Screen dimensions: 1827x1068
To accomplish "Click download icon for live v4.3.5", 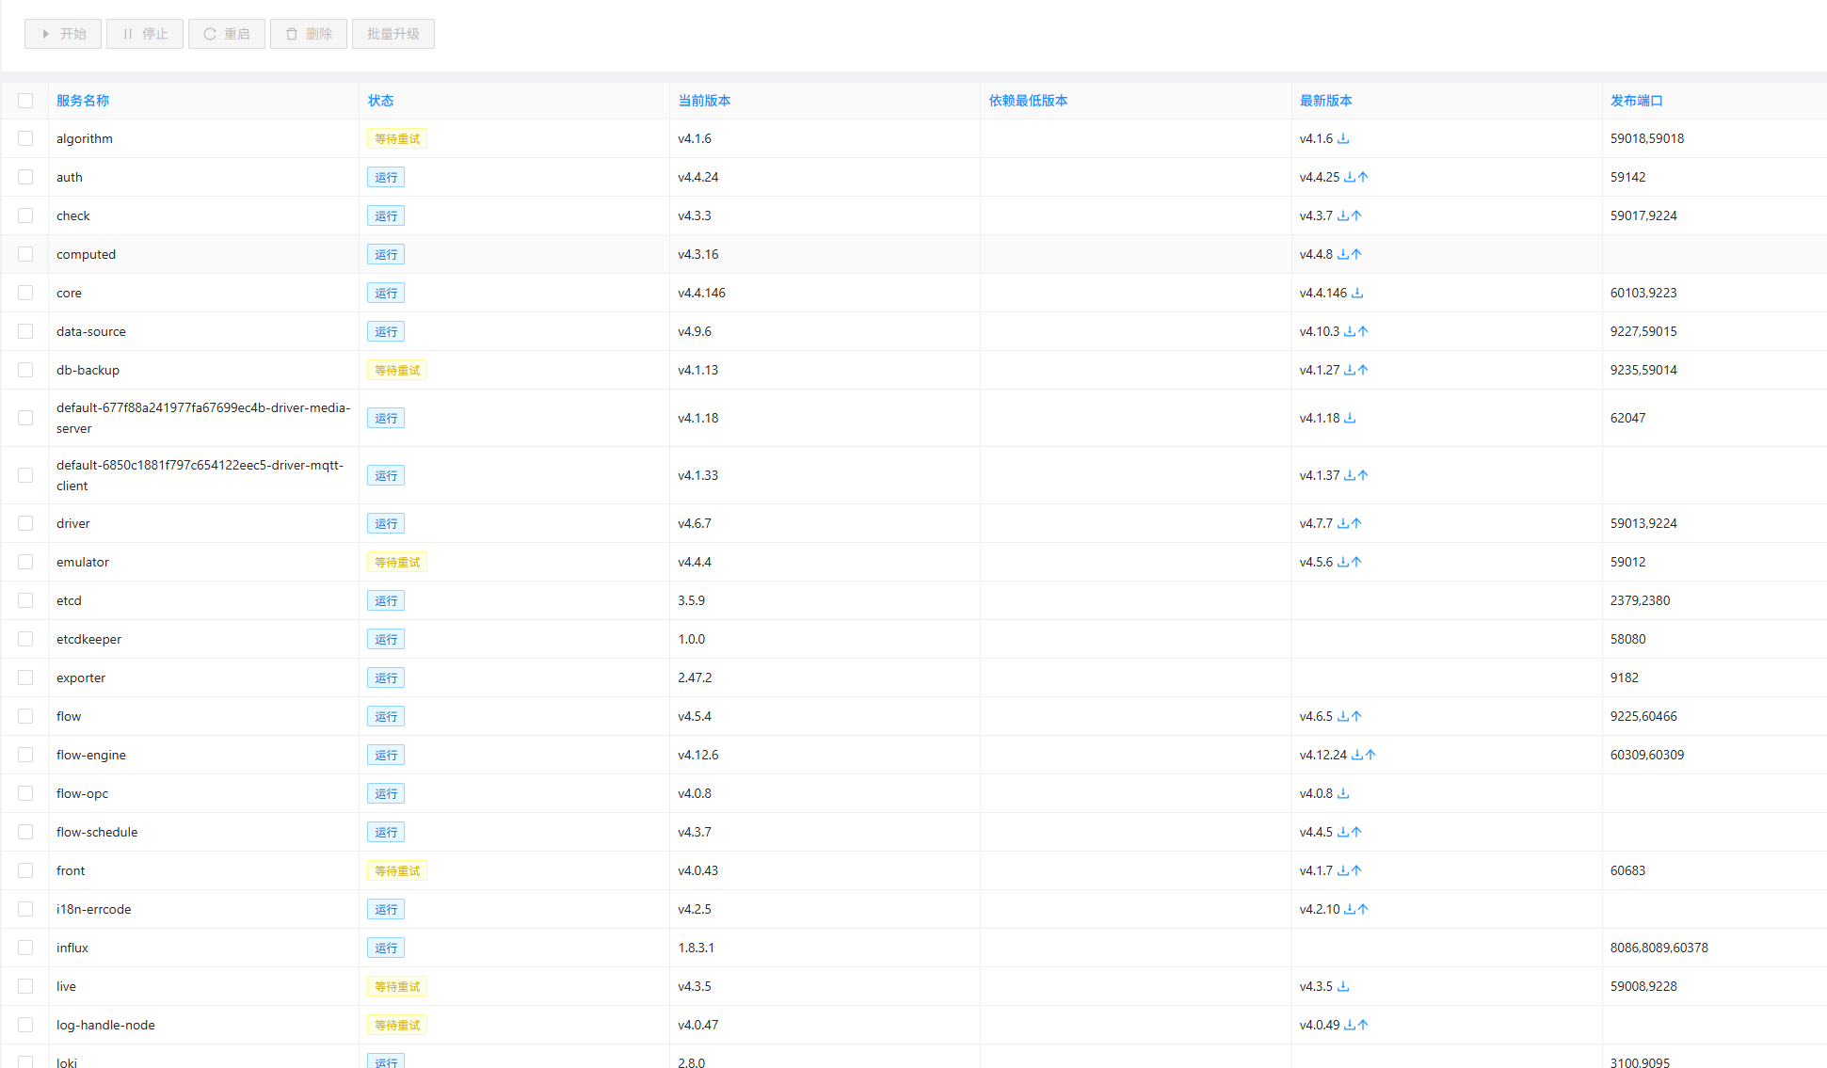I will tap(1343, 986).
